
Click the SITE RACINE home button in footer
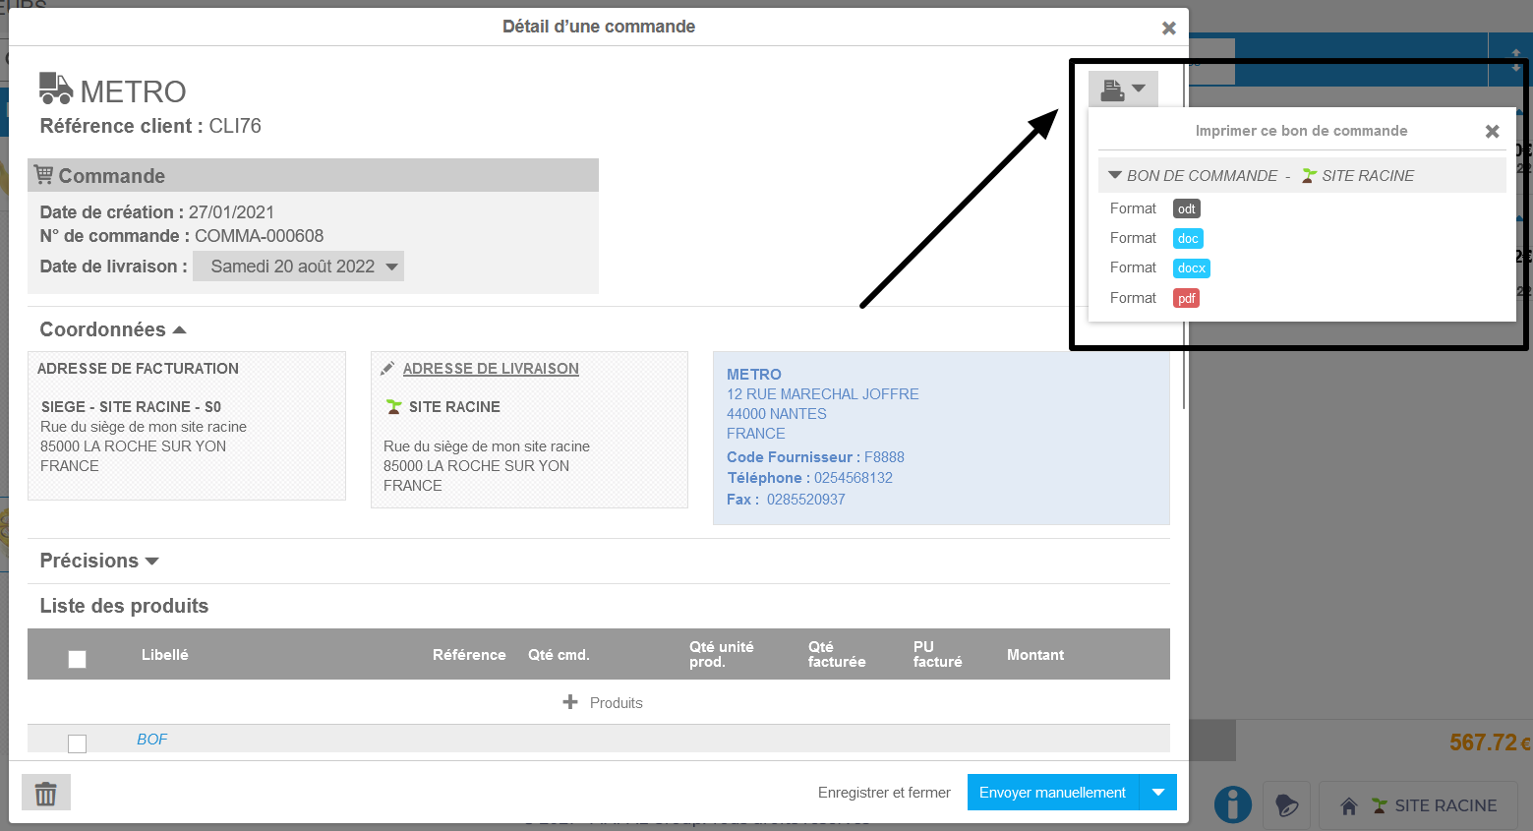1419,805
